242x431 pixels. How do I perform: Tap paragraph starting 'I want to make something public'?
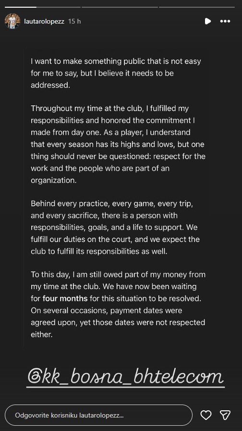(116, 73)
